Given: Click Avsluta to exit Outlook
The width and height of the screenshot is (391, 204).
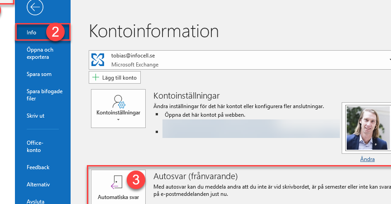Looking at the screenshot, I should (35, 201).
